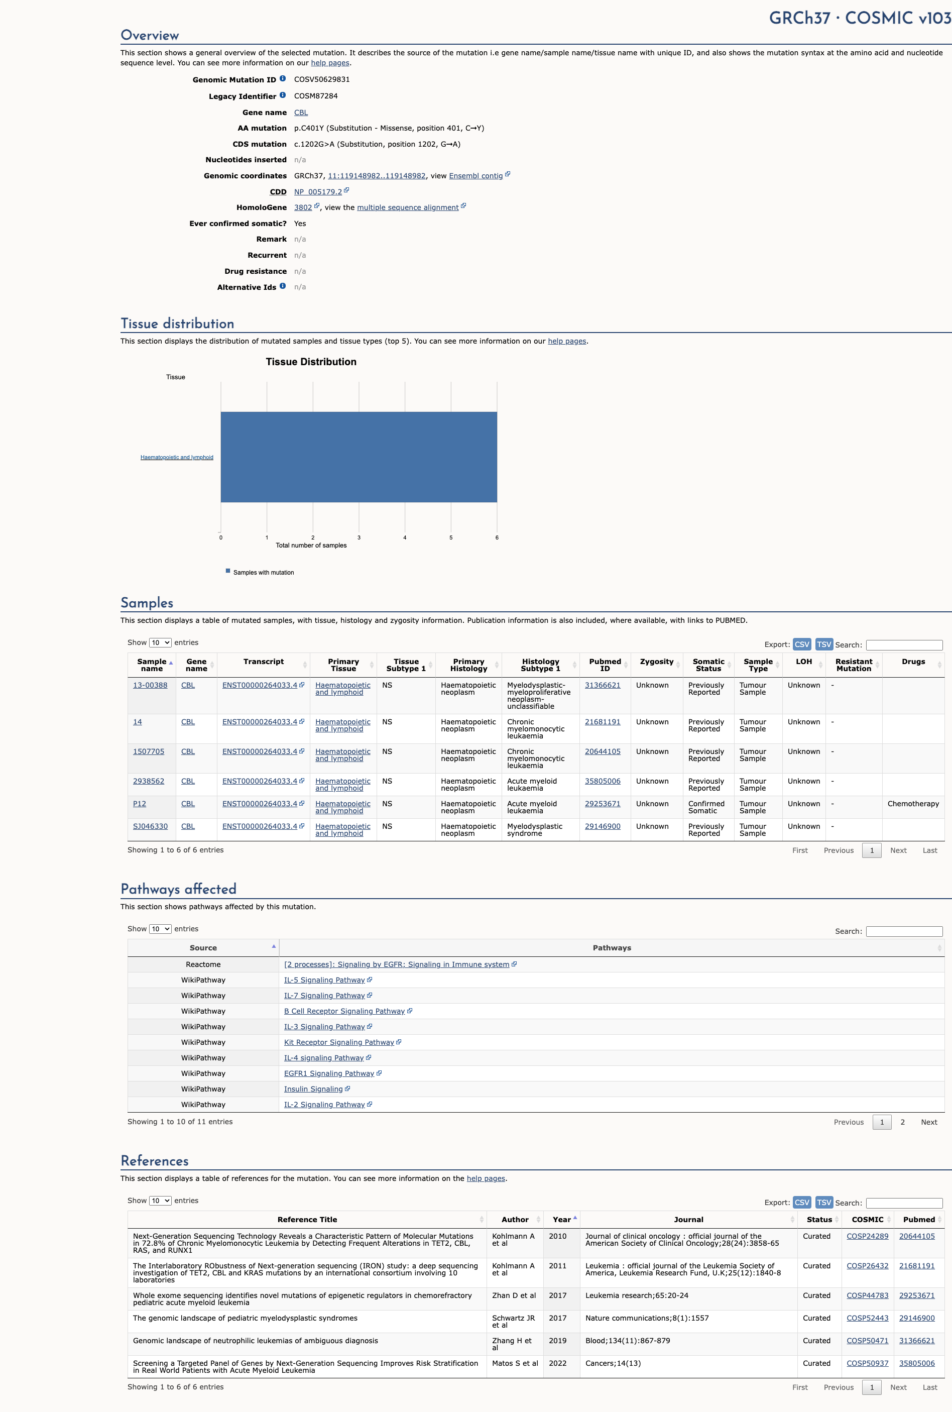This screenshot has height=1412, width=952.
Task: Sort samples table by Sample name arrow
Action: 171,663
